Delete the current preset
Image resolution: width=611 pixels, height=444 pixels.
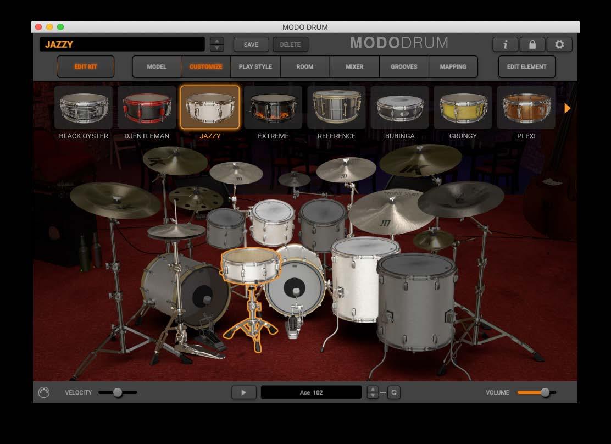(x=290, y=45)
